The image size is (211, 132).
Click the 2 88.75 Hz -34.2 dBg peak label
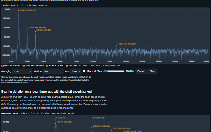101,126
